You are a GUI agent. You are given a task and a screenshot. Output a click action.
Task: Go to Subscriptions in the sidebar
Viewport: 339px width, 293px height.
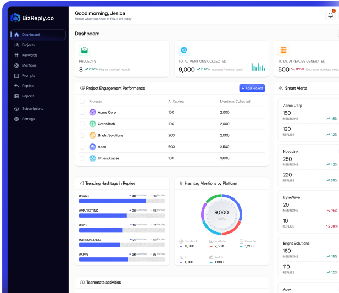(32, 109)
